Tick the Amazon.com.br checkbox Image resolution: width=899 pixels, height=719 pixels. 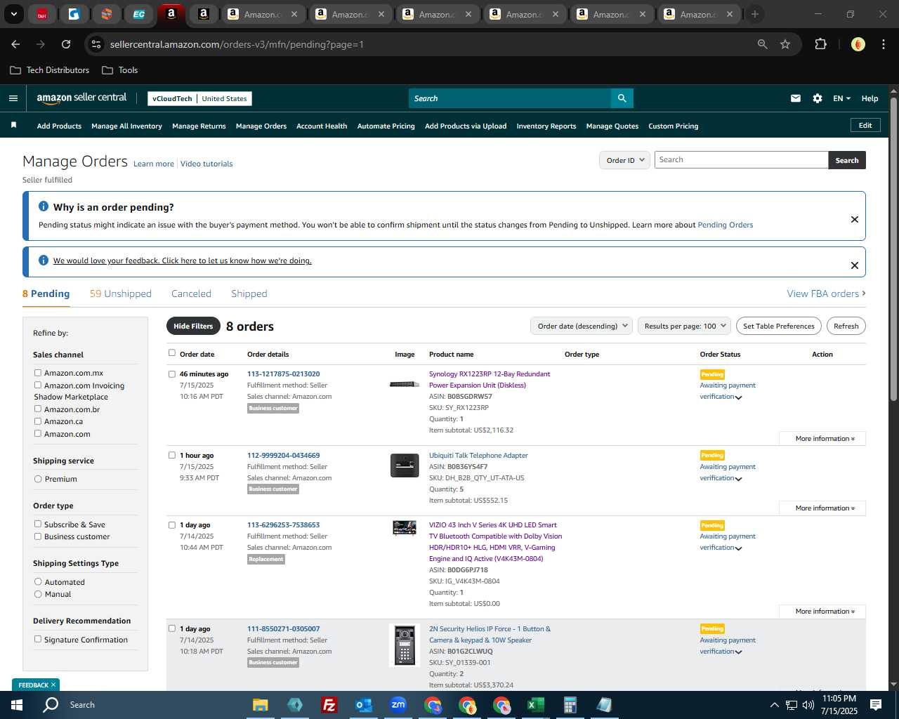coord(38,409)
